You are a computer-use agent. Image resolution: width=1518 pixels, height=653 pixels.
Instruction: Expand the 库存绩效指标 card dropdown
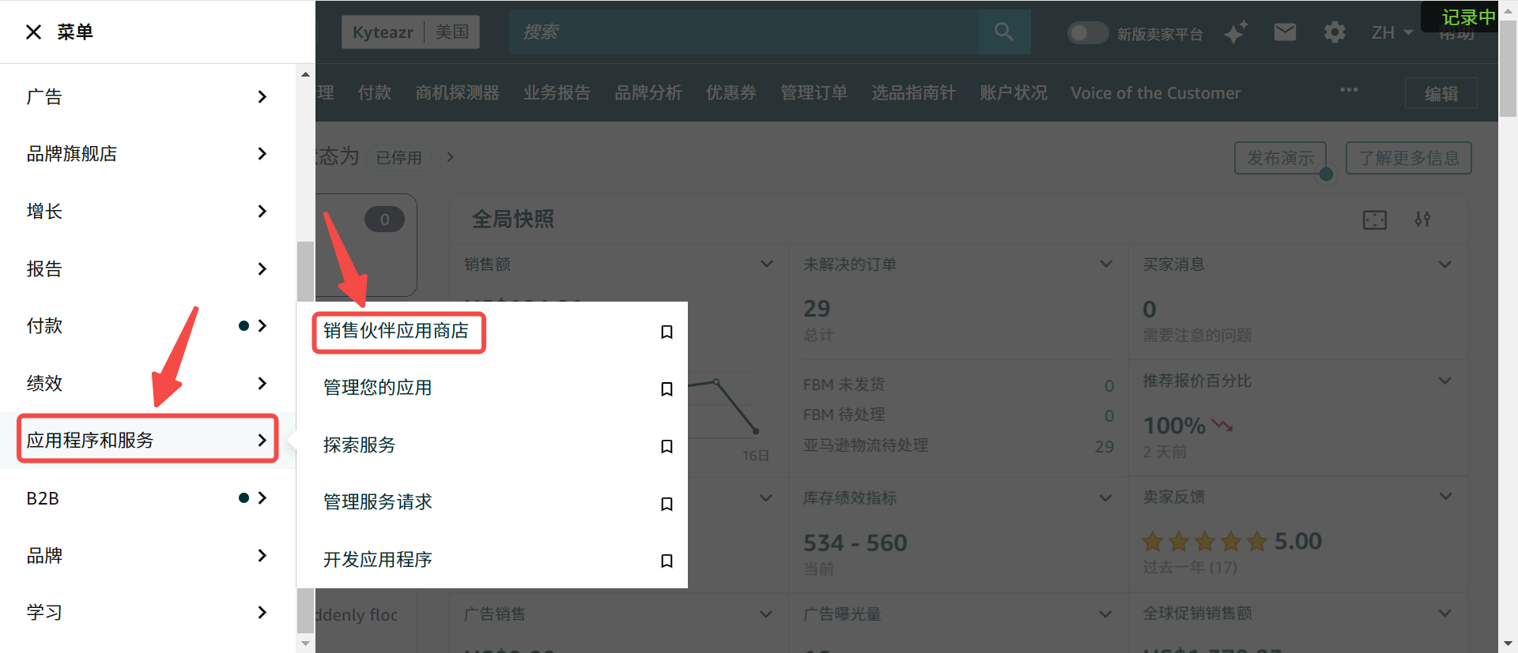pos(1106,497)
